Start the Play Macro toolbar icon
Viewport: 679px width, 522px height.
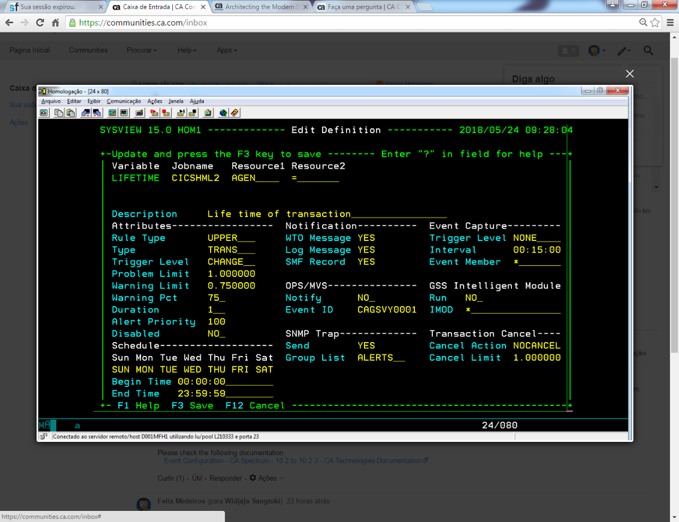tap(180, 113)
